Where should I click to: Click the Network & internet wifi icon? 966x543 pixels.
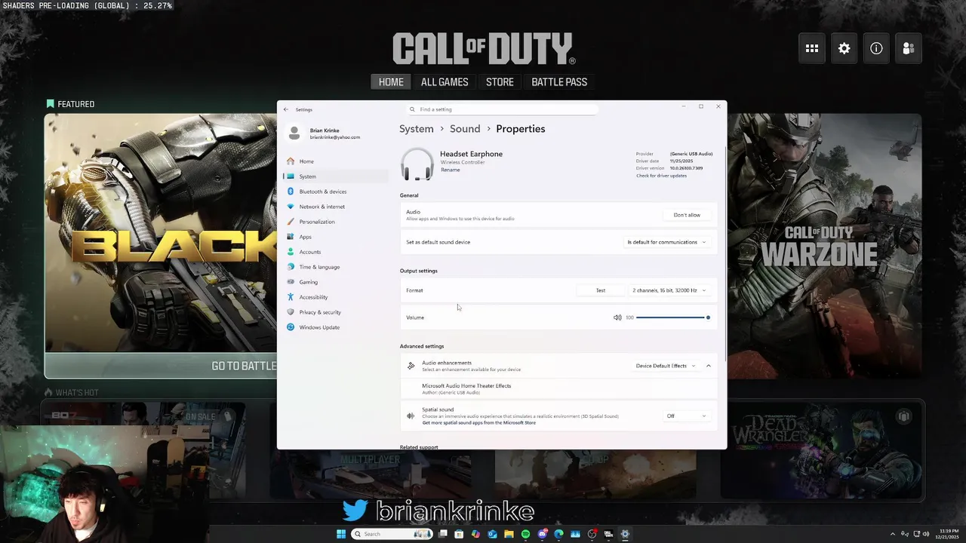tap(291, 207)
